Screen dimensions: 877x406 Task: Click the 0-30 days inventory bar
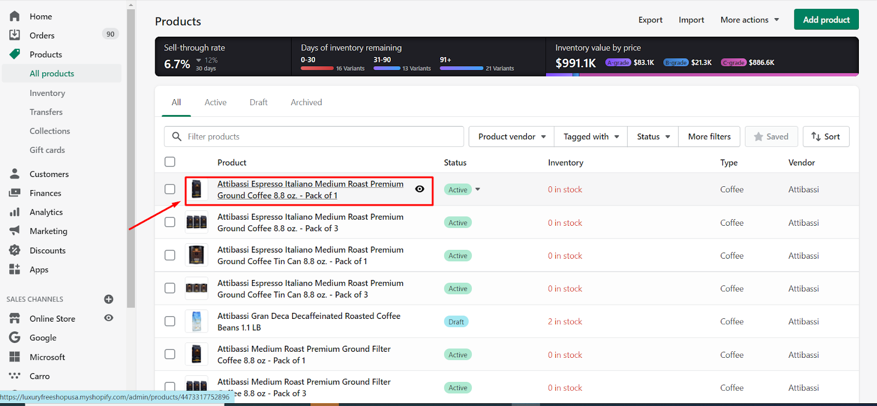tap(317, 68)
